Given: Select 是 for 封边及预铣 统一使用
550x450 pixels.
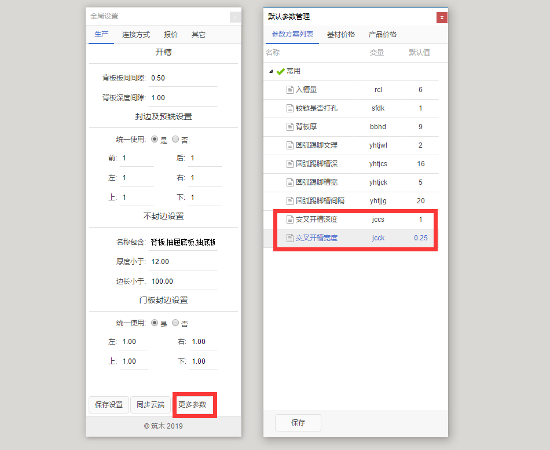Looking at the screenshot, I should [x=155, y=139].
